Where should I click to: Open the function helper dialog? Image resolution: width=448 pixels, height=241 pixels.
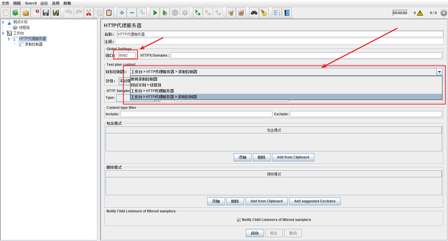tap(277, 12)
